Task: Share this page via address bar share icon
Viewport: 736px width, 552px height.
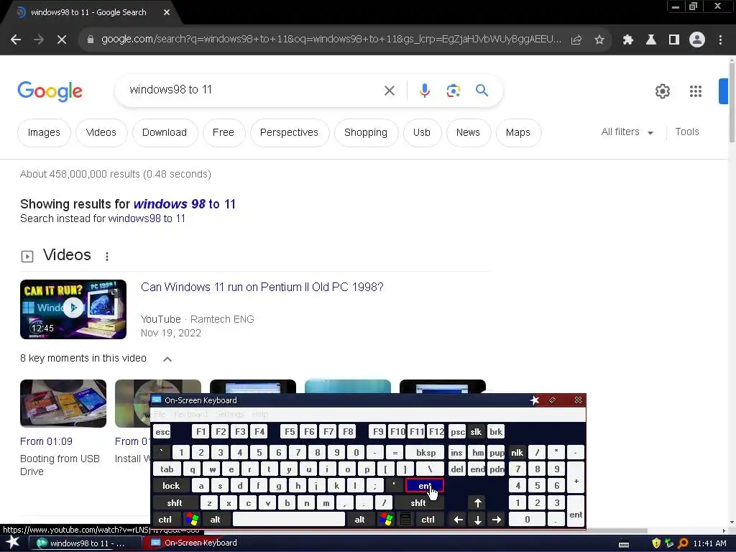Action: (576, 40)
